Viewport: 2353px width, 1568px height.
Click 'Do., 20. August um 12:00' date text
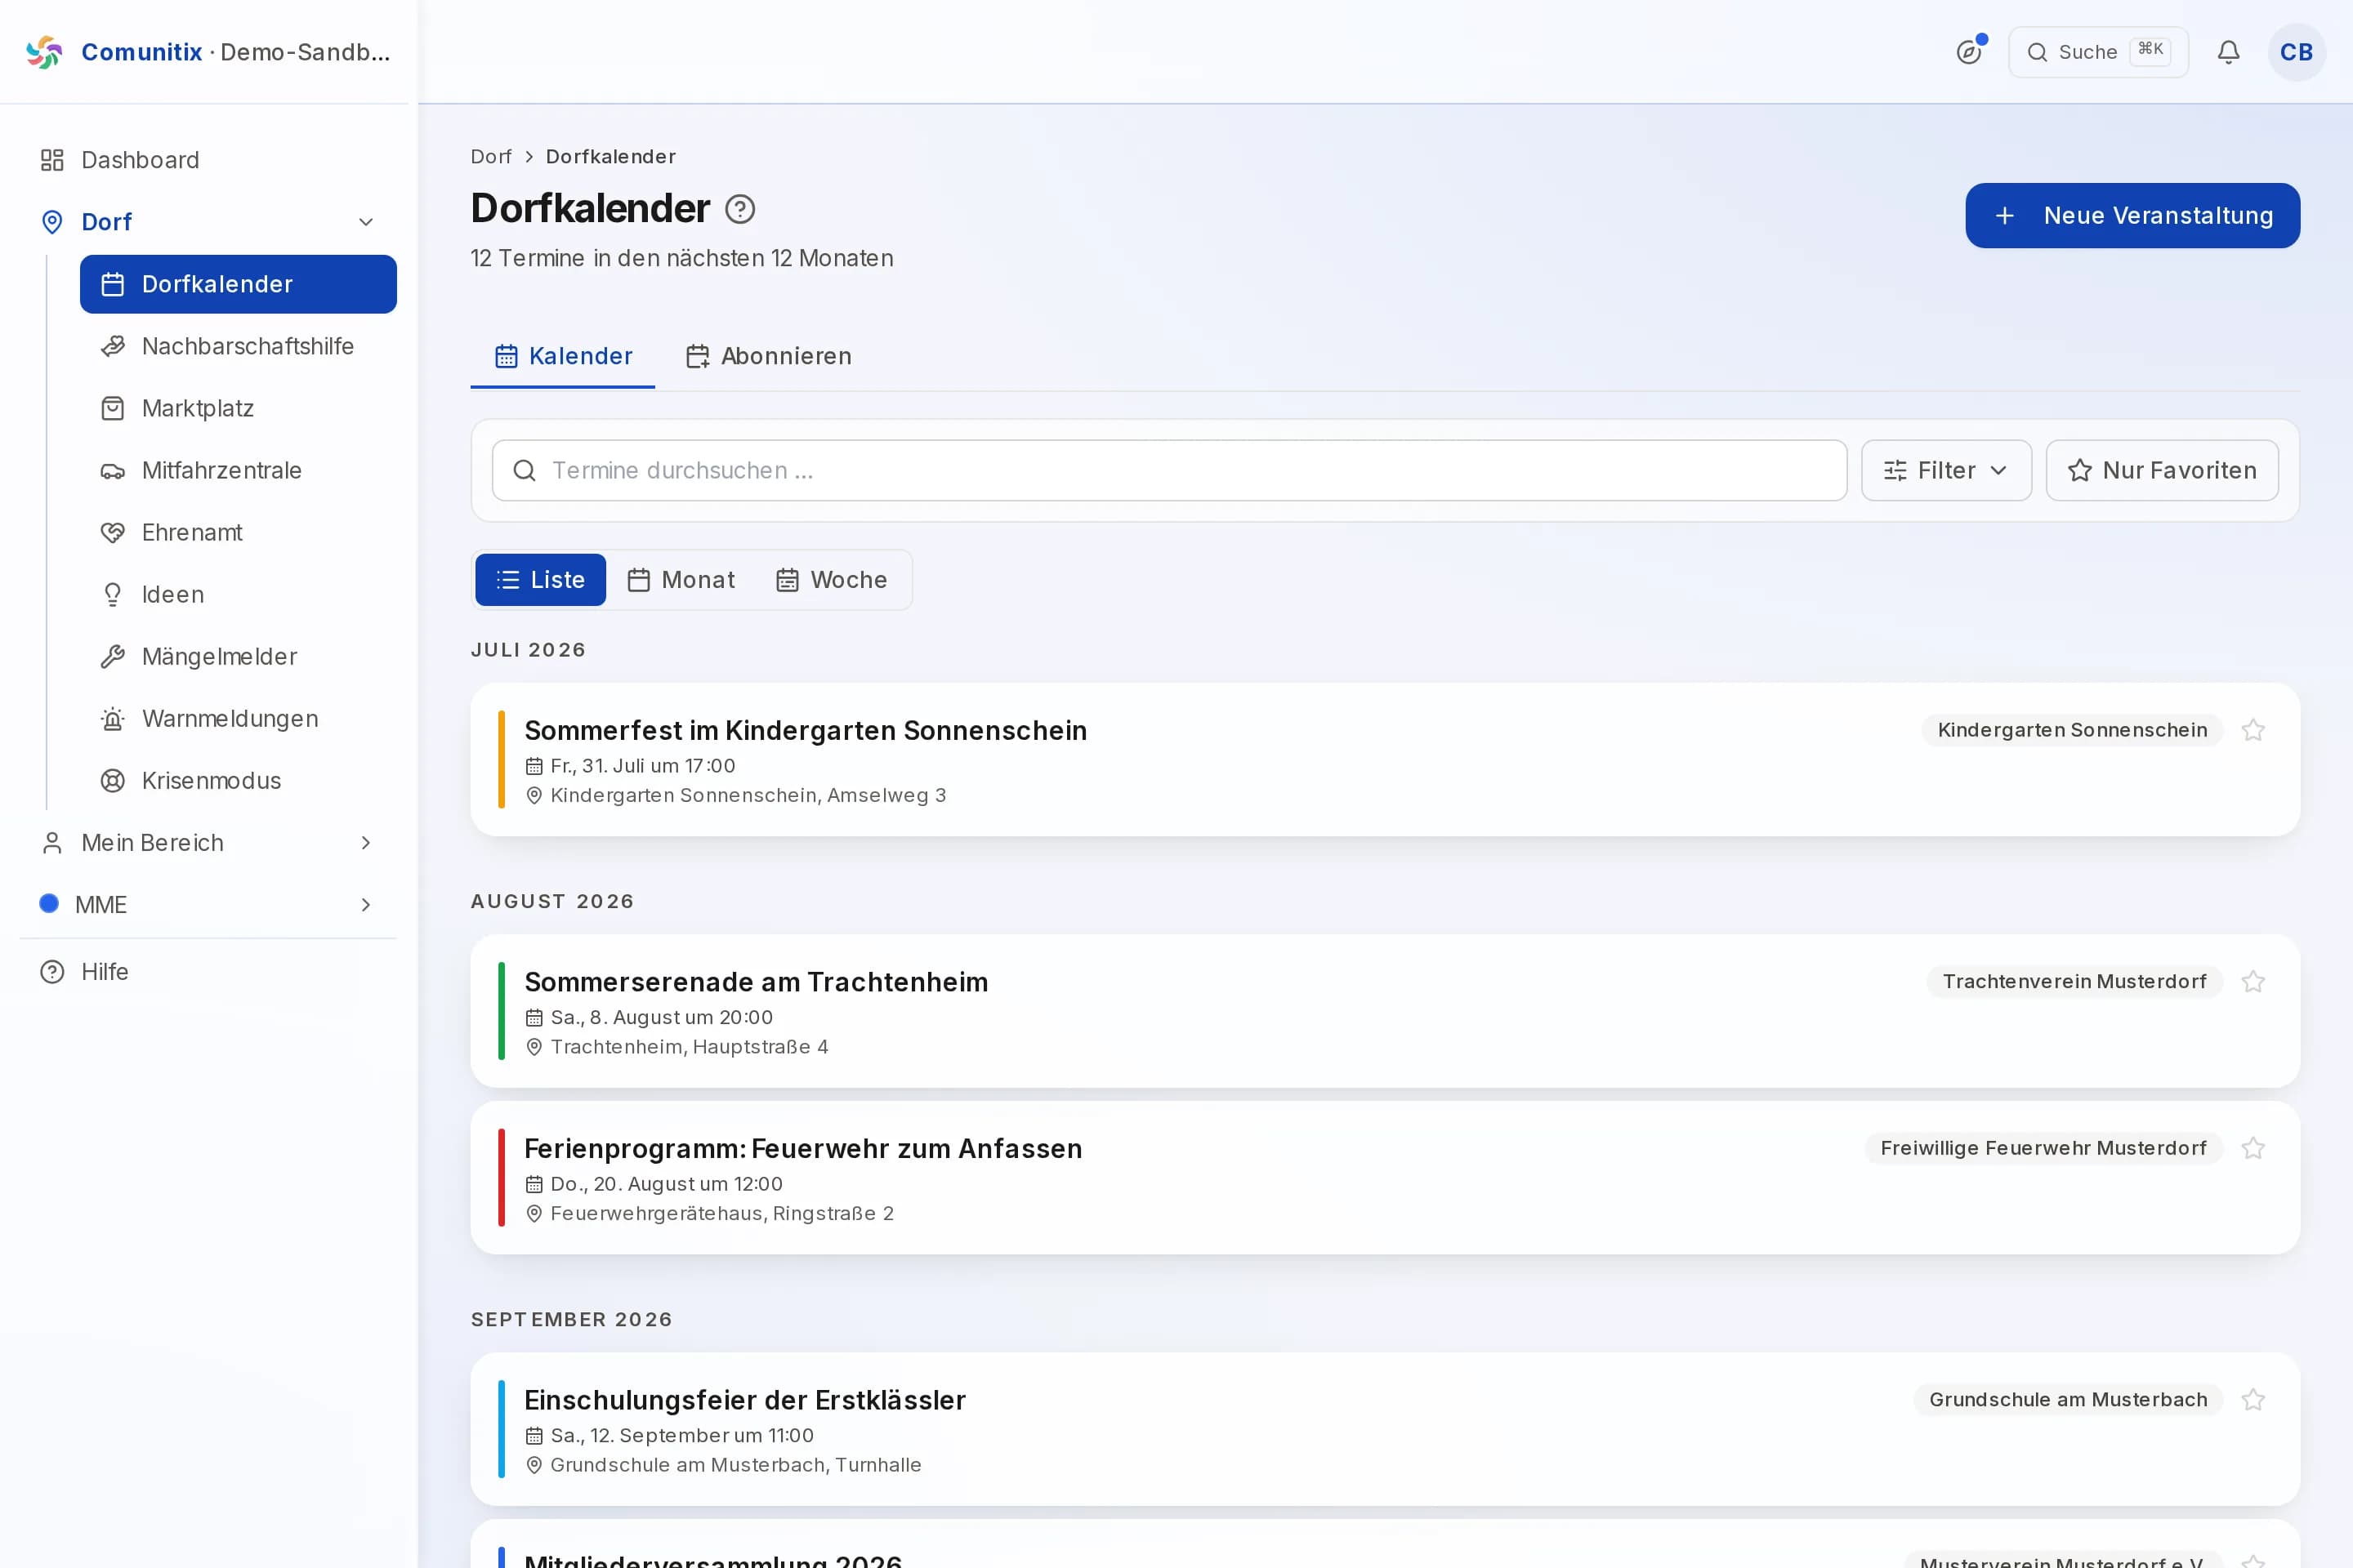667,1184
